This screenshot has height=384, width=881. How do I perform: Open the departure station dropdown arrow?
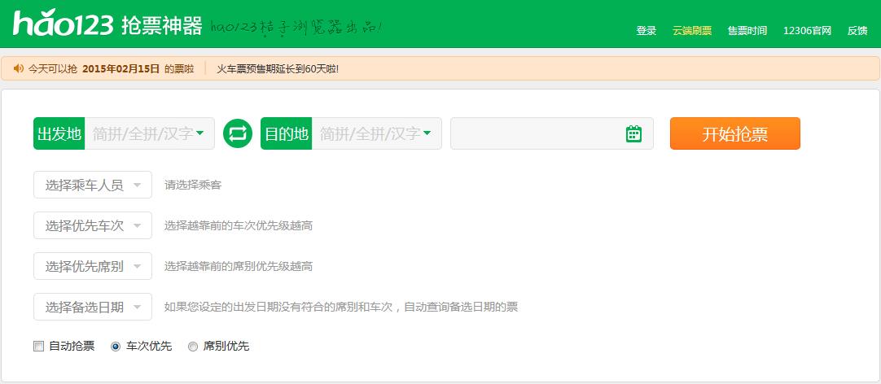[x=200, y=133]
